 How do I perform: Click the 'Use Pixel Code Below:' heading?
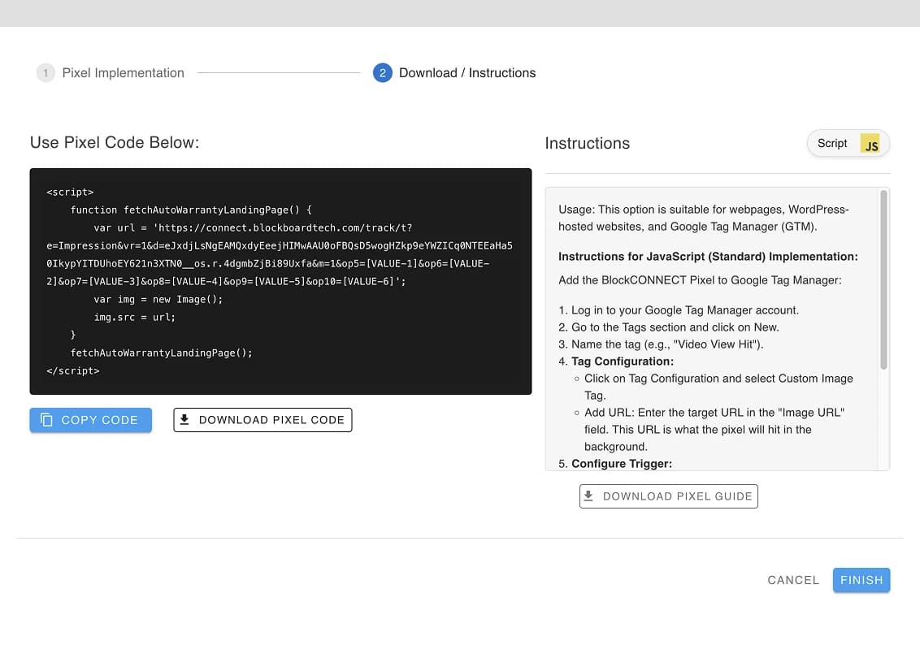click(115, 142)
